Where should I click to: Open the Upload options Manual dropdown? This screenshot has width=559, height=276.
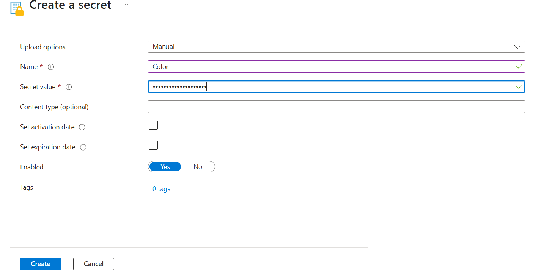point(330,47)
